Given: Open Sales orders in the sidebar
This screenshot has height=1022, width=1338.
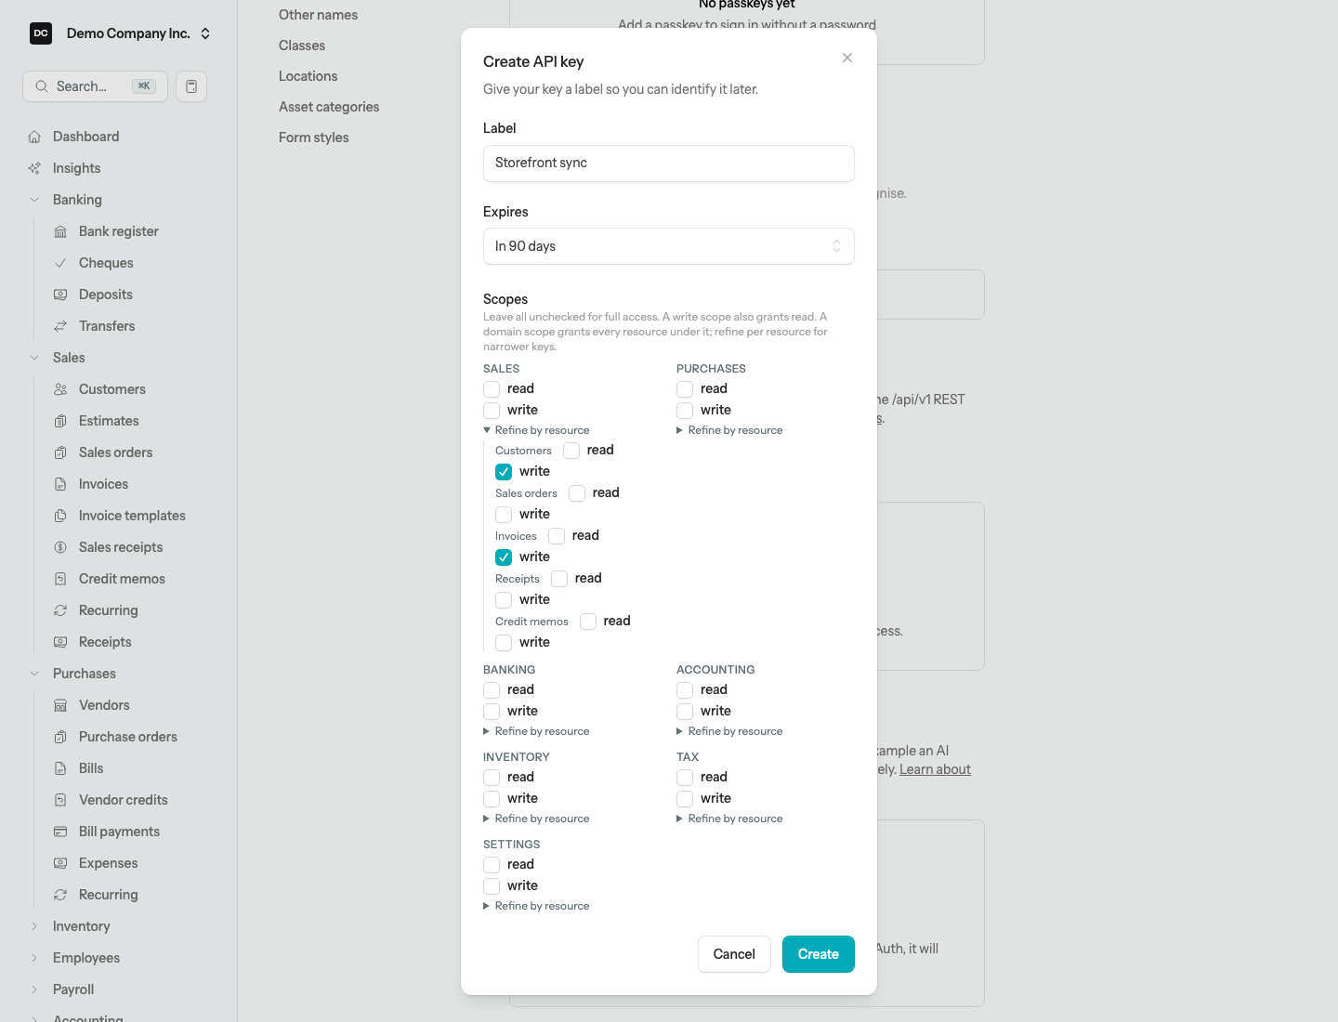Looking at the screenshot, I should (x=115, y=452).
